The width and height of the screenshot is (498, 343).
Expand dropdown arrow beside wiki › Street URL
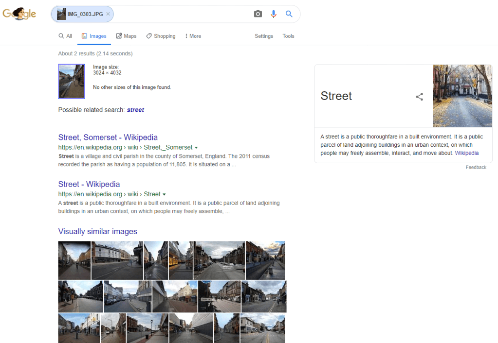pyautogui.click(x=165, y=194)
